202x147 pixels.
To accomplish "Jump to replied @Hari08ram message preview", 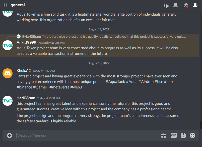I will (101, 36).
